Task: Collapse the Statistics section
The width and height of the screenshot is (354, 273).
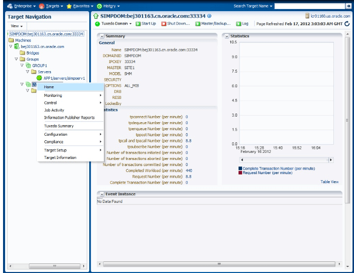Action: (x=227, y=36)
